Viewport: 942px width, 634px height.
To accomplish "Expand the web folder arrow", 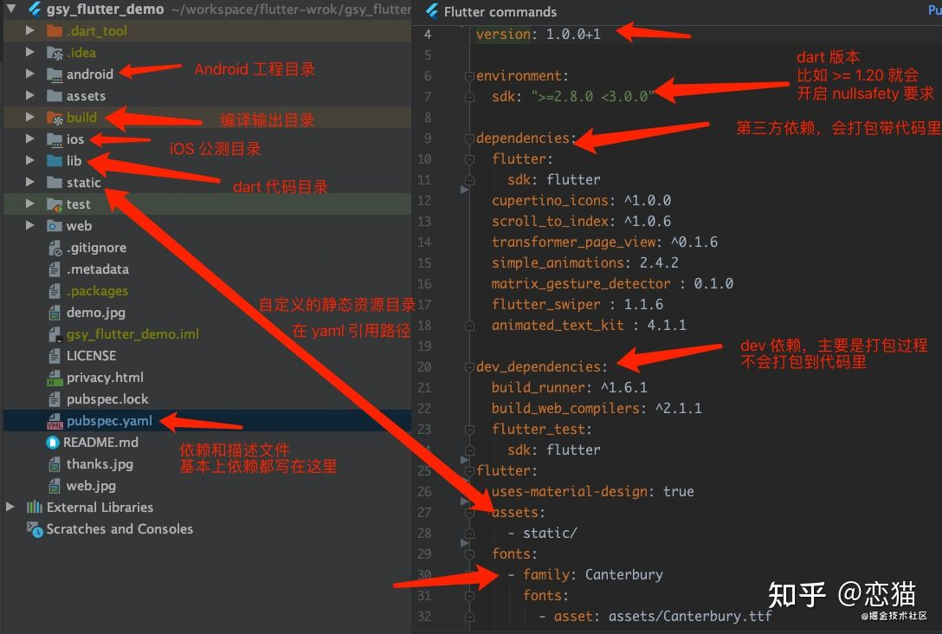I will point(29,225).
